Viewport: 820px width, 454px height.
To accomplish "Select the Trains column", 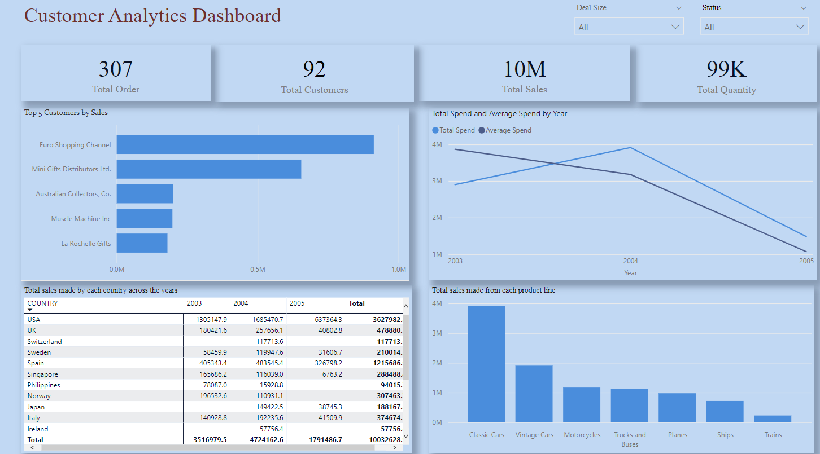I will [773, 418].
